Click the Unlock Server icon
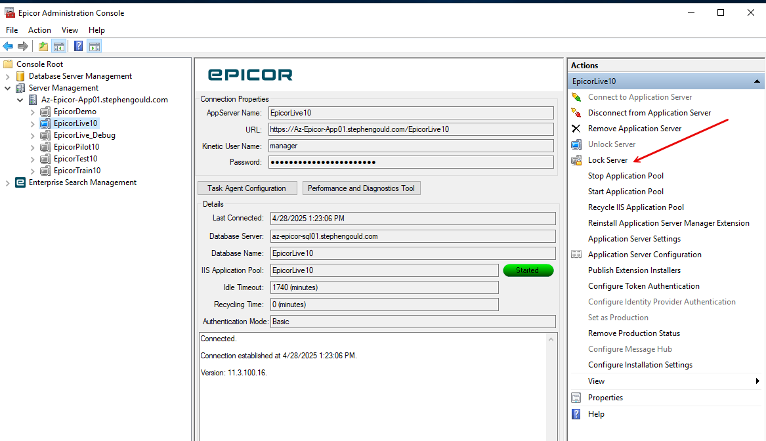766x441 pixels. tap(576, 144)
